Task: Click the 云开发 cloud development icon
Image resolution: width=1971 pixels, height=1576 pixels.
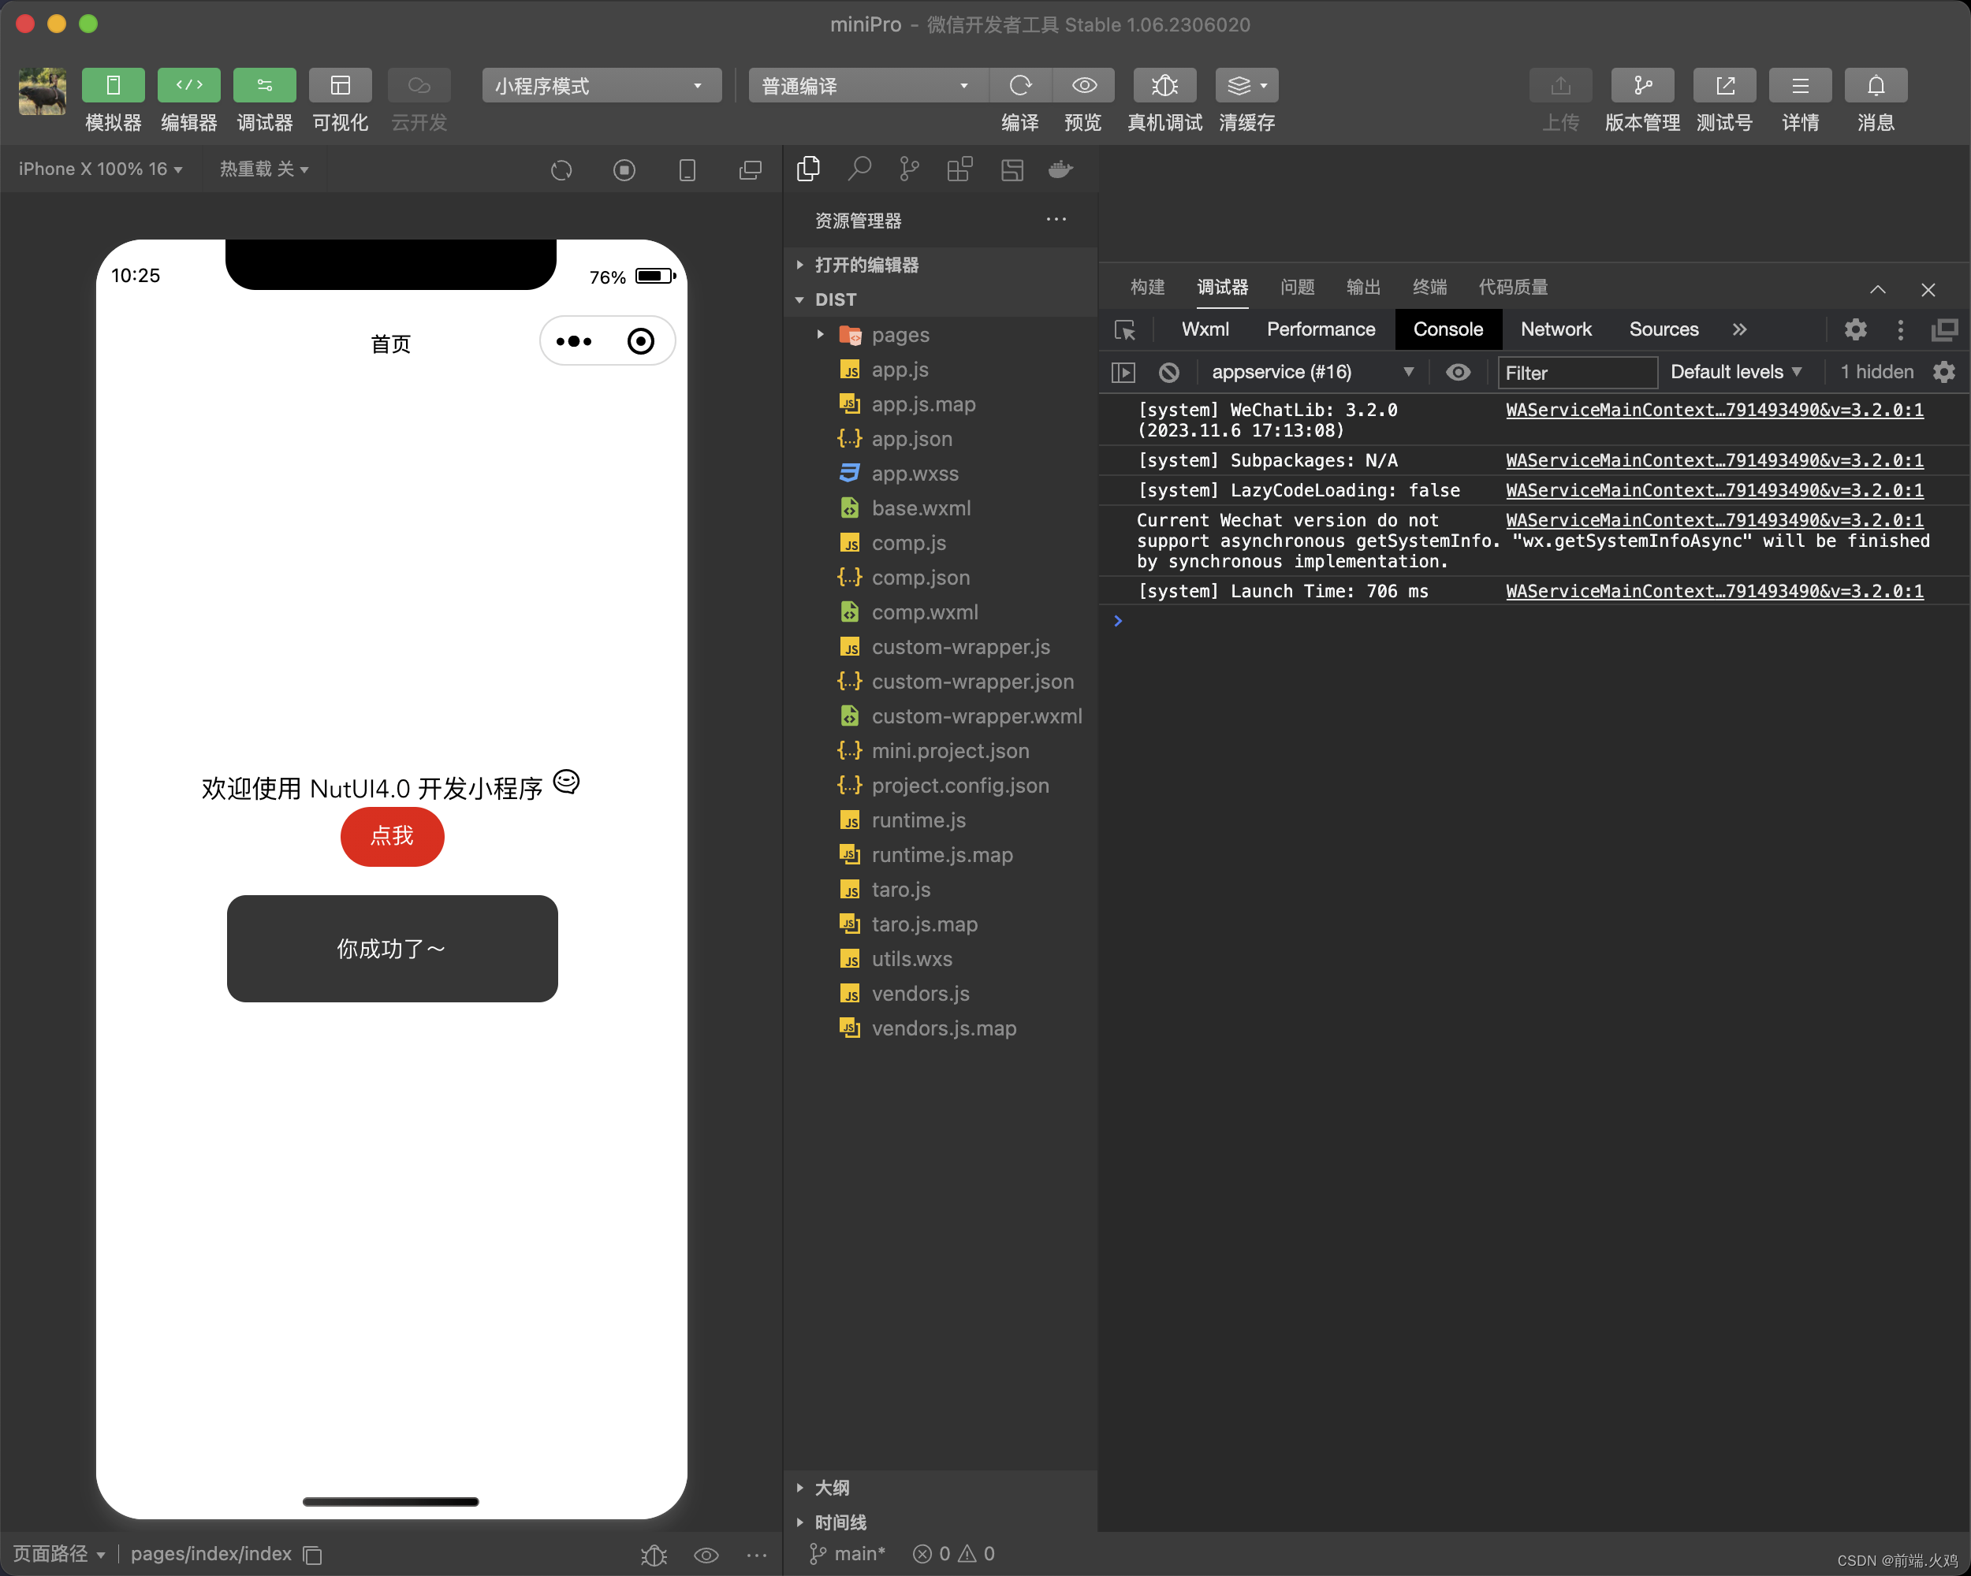Action: [x=419, y=86]
